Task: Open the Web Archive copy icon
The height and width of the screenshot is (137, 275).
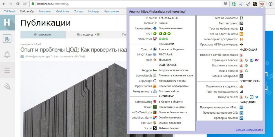Action: click(x=241, y=76)
